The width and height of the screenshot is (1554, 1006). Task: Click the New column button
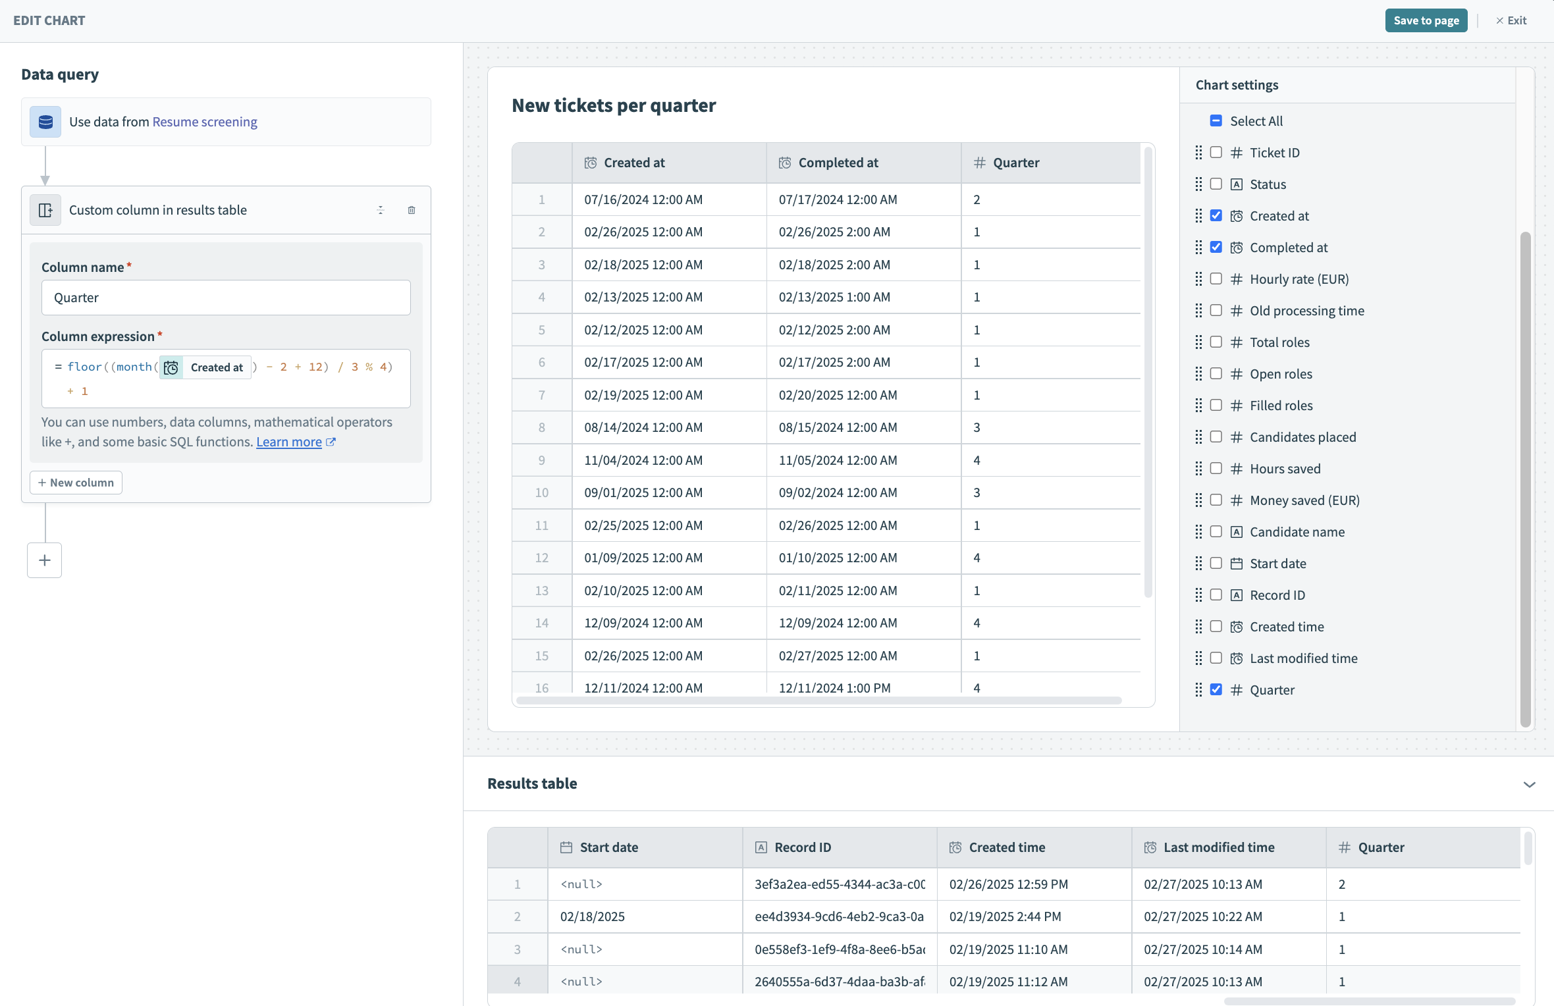76,483
